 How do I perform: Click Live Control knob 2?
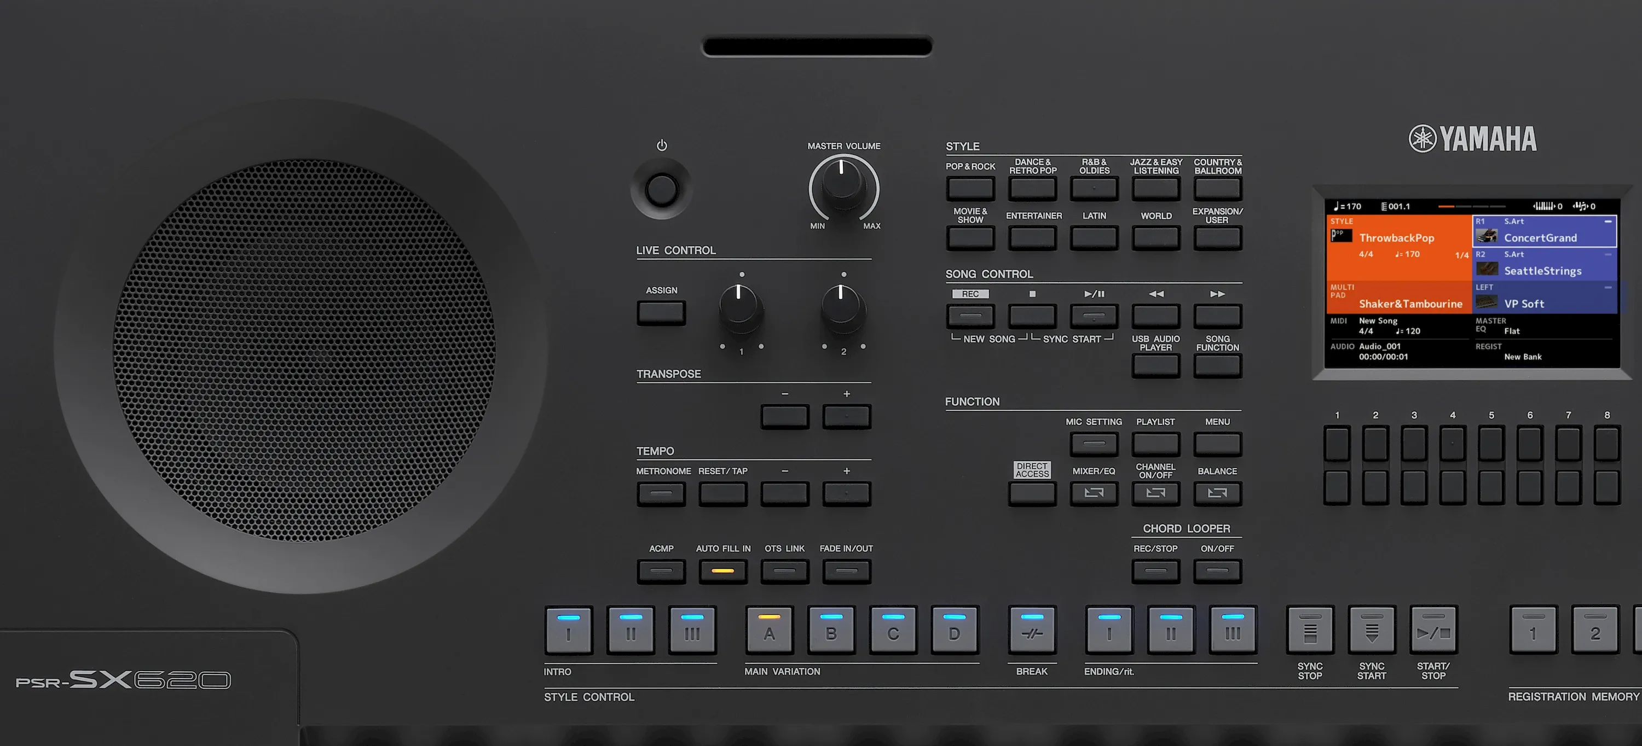(x=843, y=308)
